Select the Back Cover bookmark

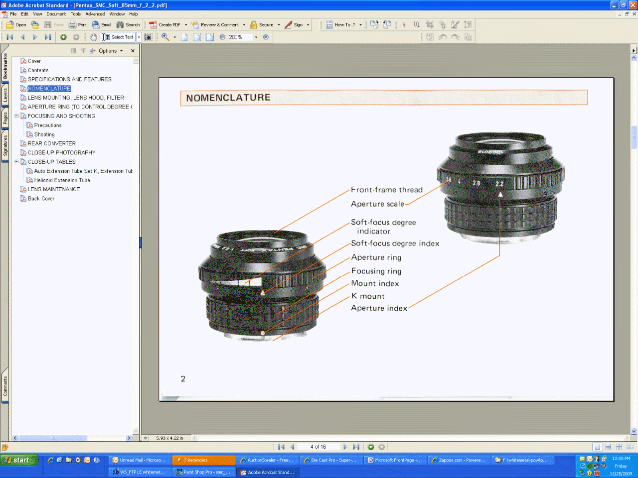[41, 198]
